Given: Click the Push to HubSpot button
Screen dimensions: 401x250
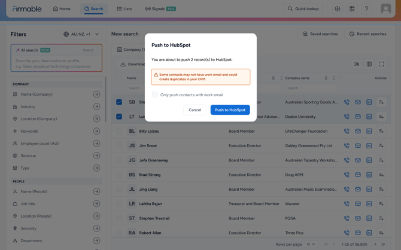Looking at the screenshot, I should (x=230, y=110).
